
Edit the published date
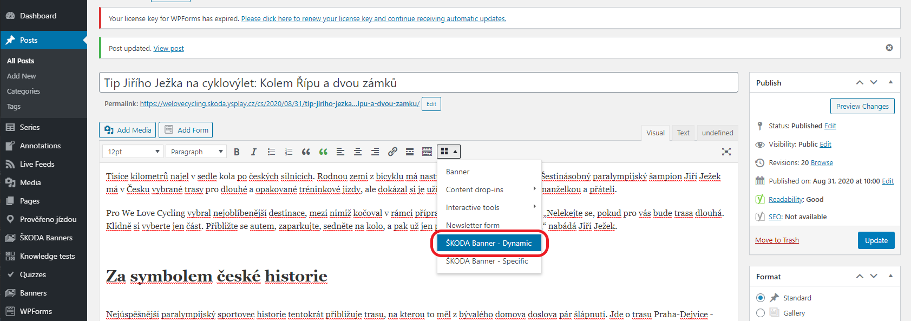point(888,181)
